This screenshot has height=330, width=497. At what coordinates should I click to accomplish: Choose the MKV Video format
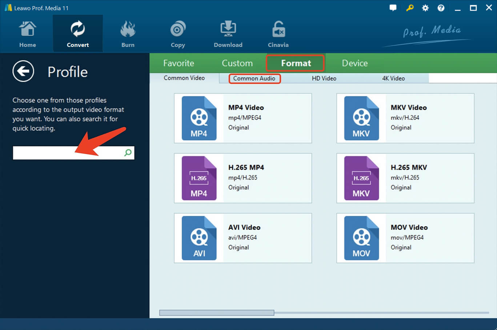(405, 118)
